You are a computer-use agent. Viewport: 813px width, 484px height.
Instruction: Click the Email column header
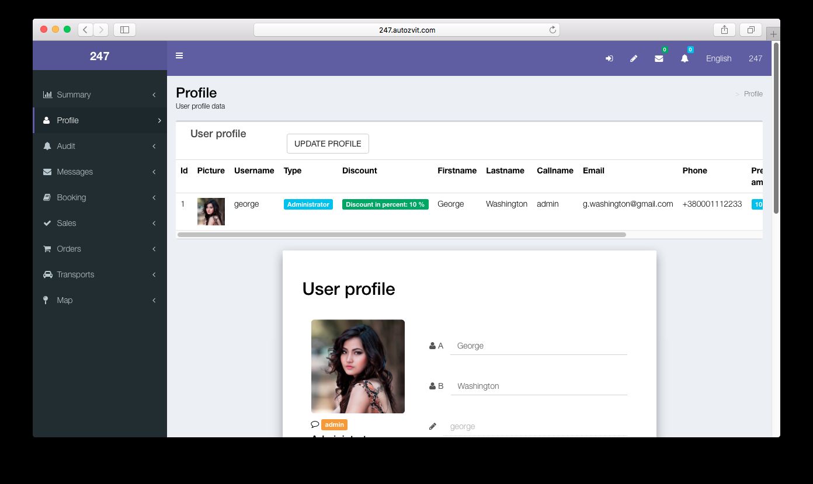[x=593, y=170]
